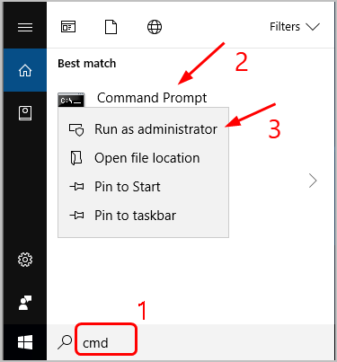Choose Pin to taskbar option
This screenshot has height=362, width=337.
[x=143, y=216]
